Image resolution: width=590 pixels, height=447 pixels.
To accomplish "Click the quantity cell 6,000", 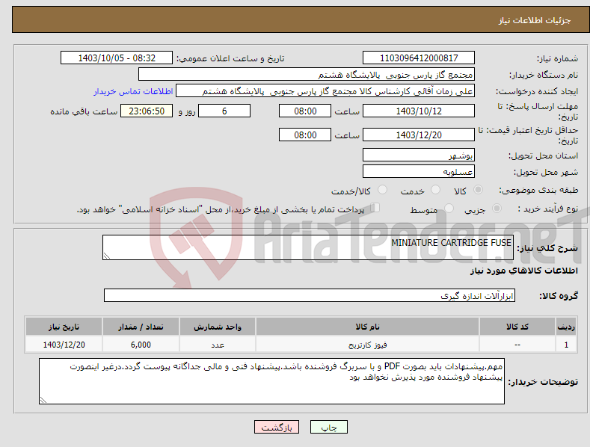I will (141, 345).
